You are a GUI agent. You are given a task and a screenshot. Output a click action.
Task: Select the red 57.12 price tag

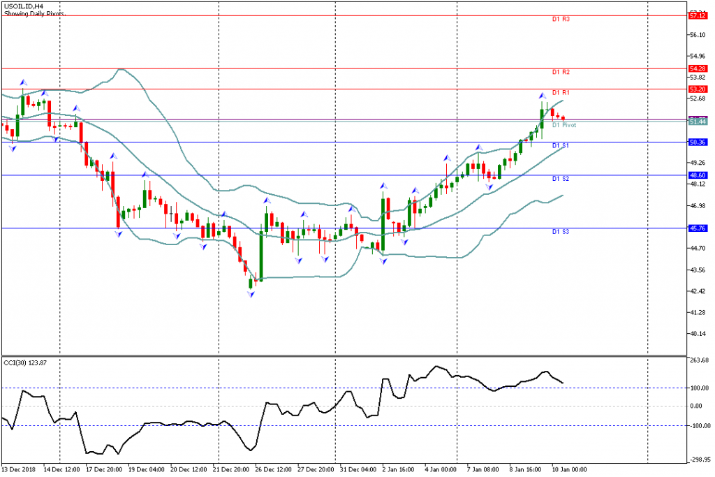click(x=698, y=15)
